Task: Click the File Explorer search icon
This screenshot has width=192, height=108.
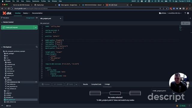Action: 37,47
